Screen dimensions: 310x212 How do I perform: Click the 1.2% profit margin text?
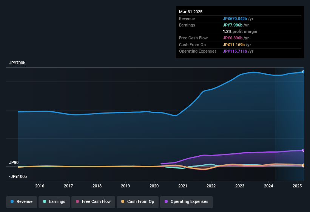click(x=240, y=31)
